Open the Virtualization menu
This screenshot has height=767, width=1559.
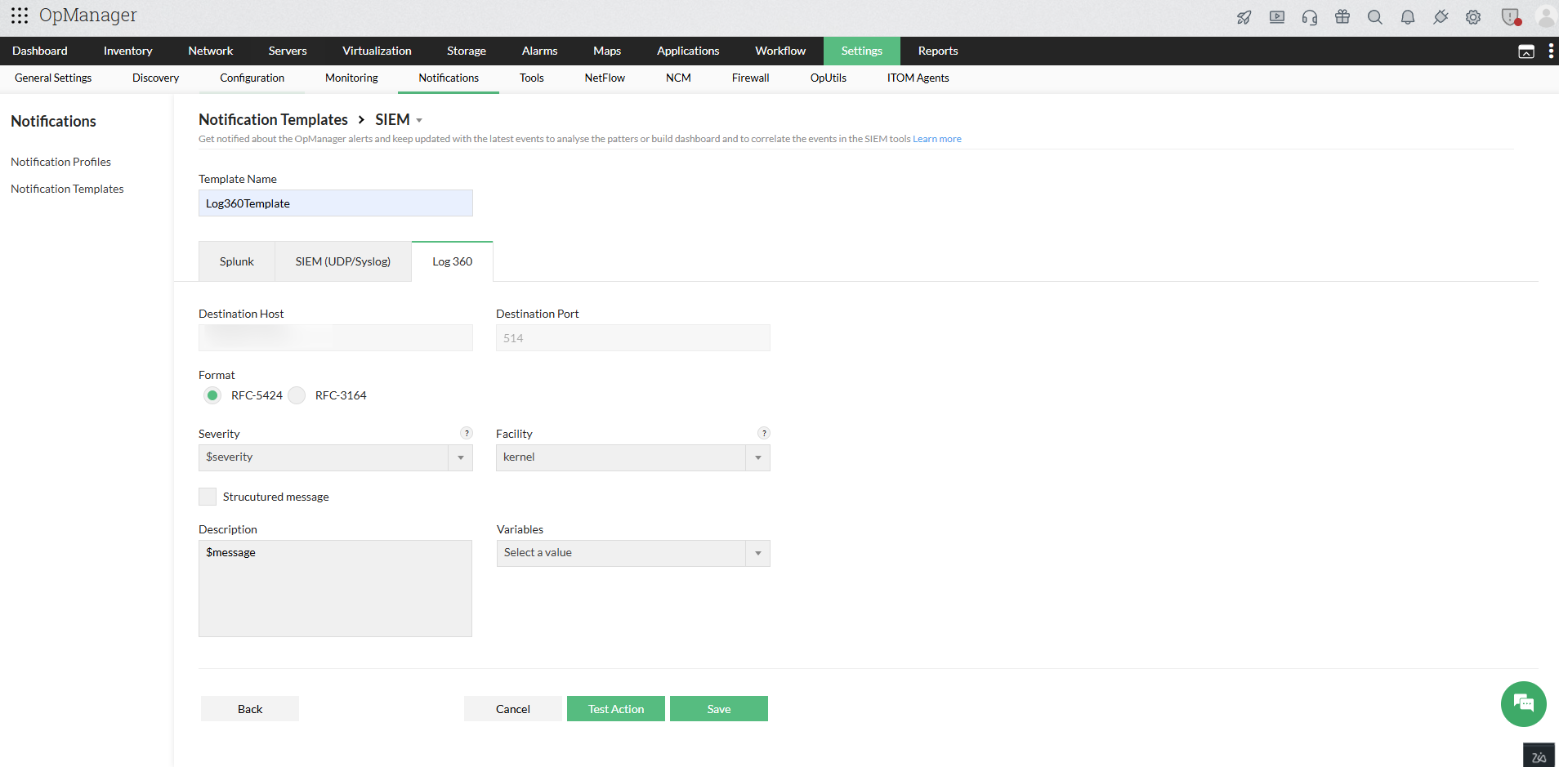377,51
